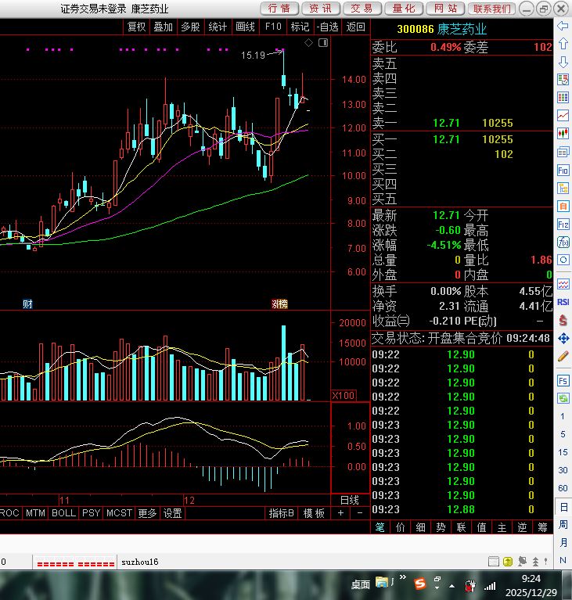
Task: Click the circle sidebar icon
Action: [x=563, y=260]
